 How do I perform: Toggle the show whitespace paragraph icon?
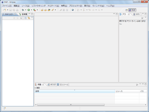(x=67, y=10)
